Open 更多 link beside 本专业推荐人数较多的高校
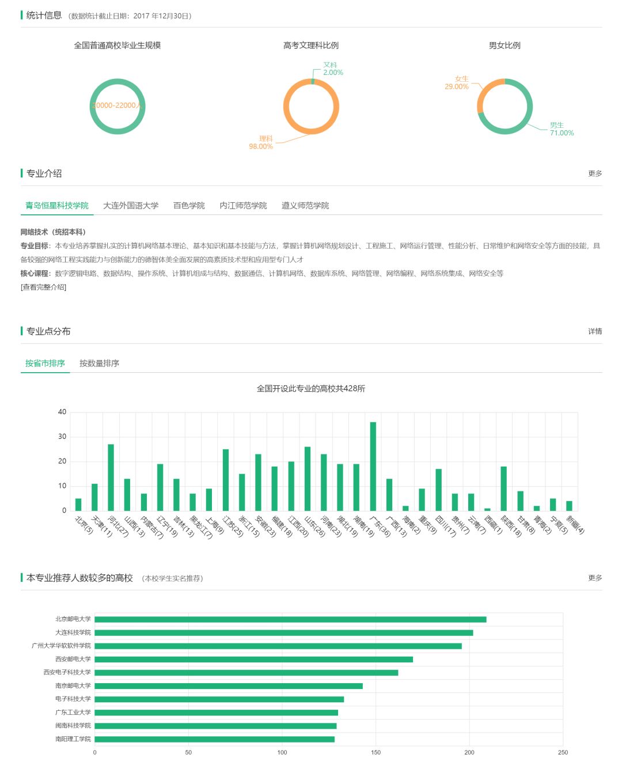622x765 pixels. point(595,578)
